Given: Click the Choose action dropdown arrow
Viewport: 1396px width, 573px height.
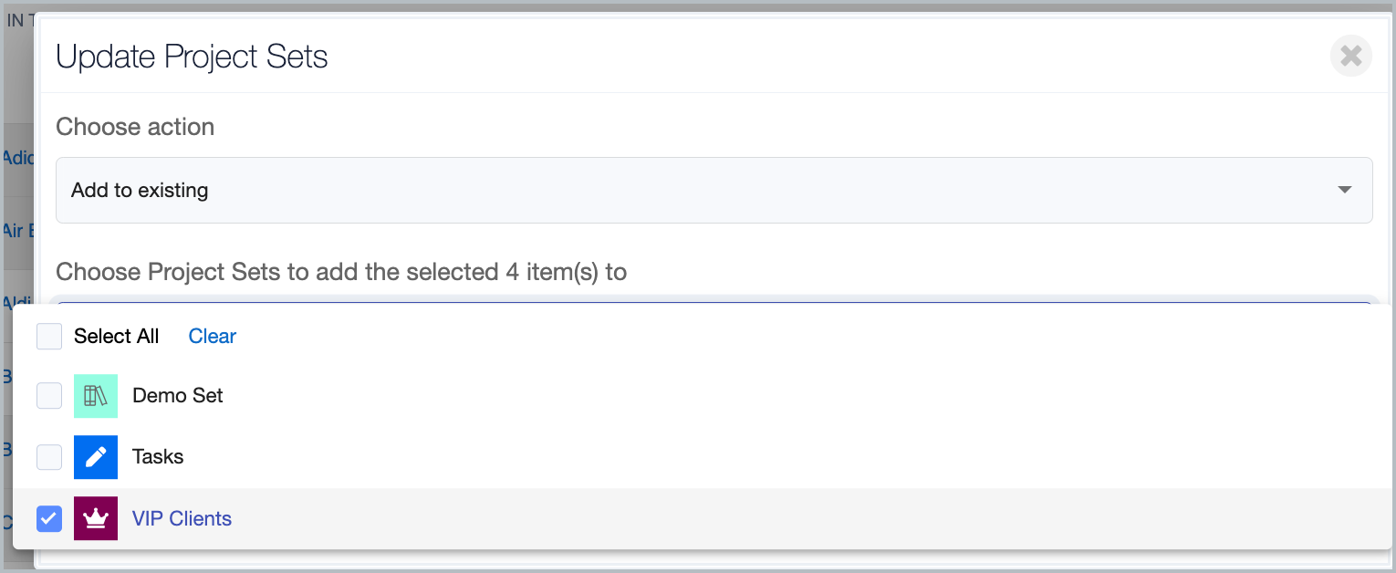Looking at the screenshot, I should coord(1344,190).
